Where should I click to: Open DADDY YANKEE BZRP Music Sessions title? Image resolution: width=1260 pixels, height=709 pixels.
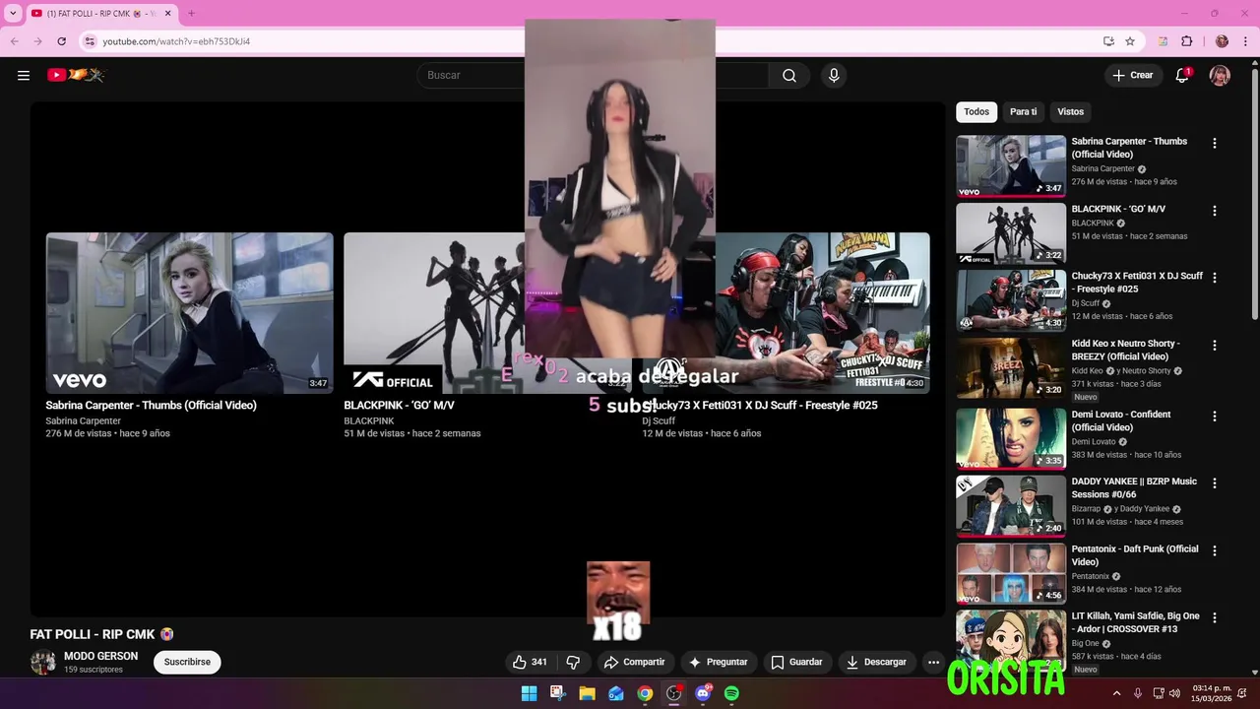[x=1134, y=487]
